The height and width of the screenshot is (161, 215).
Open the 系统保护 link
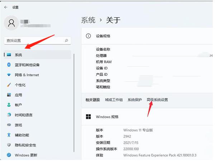pyautogui.click(x=135, y=100)
